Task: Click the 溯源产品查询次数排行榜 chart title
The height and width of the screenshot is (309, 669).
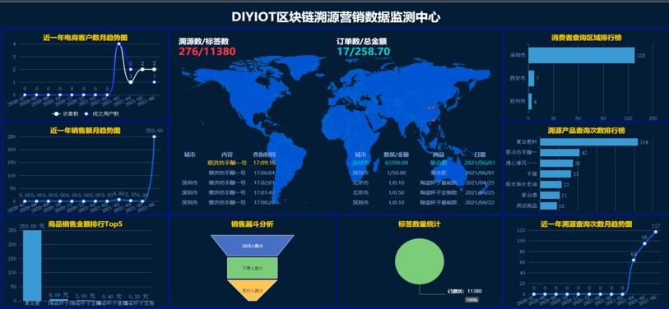Action: [x=586, y=130]
